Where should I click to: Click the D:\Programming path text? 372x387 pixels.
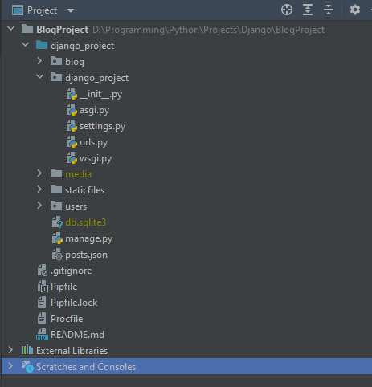(208, 30)
